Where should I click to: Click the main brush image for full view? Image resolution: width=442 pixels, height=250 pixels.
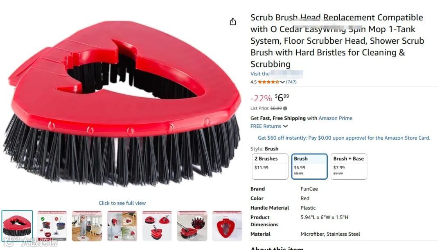coord(122,104)
